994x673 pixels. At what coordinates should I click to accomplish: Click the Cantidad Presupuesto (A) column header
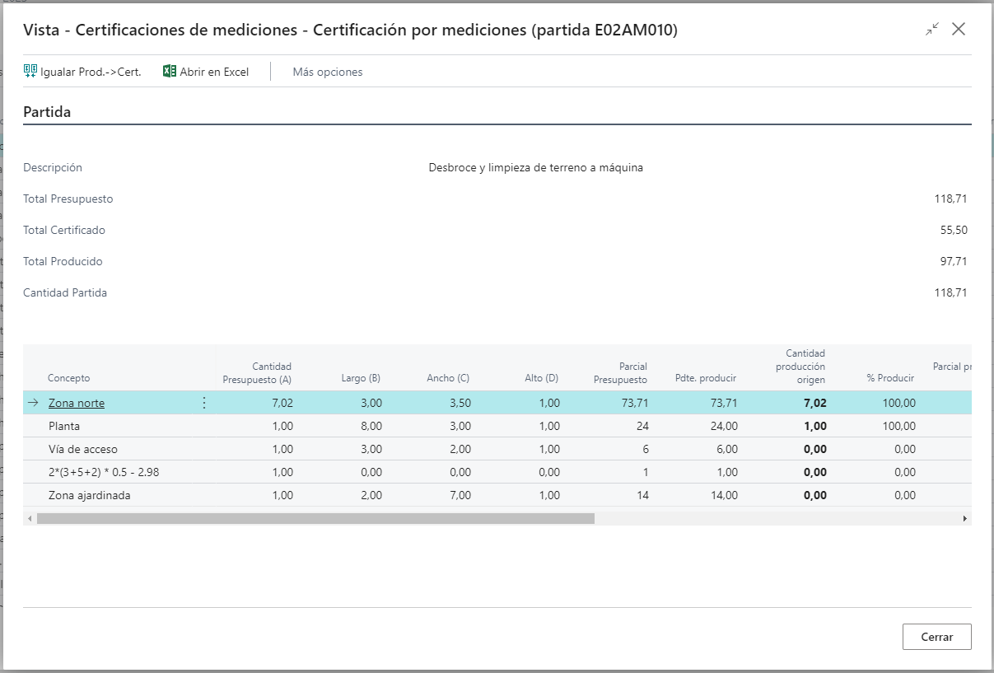click(x=257, y=372)
